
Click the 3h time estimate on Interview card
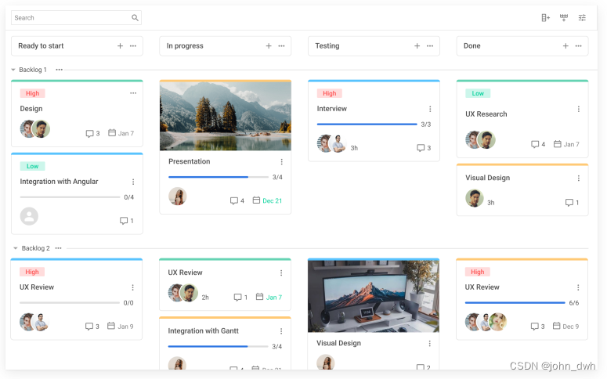point(354,148)
